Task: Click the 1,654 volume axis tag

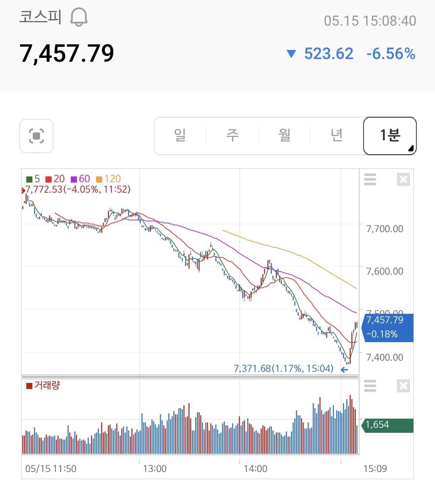Action: [x=387, y=425]
